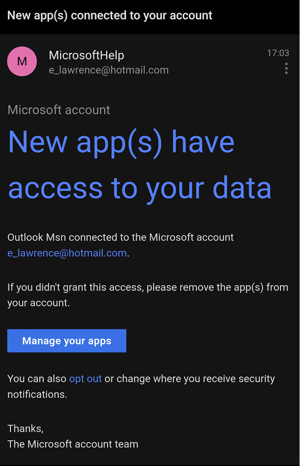The height and width of the screenshot is (466, 300).
Task: Tap the gray sender address under MicrosoftHelp
Action: (x=109, y=70)
